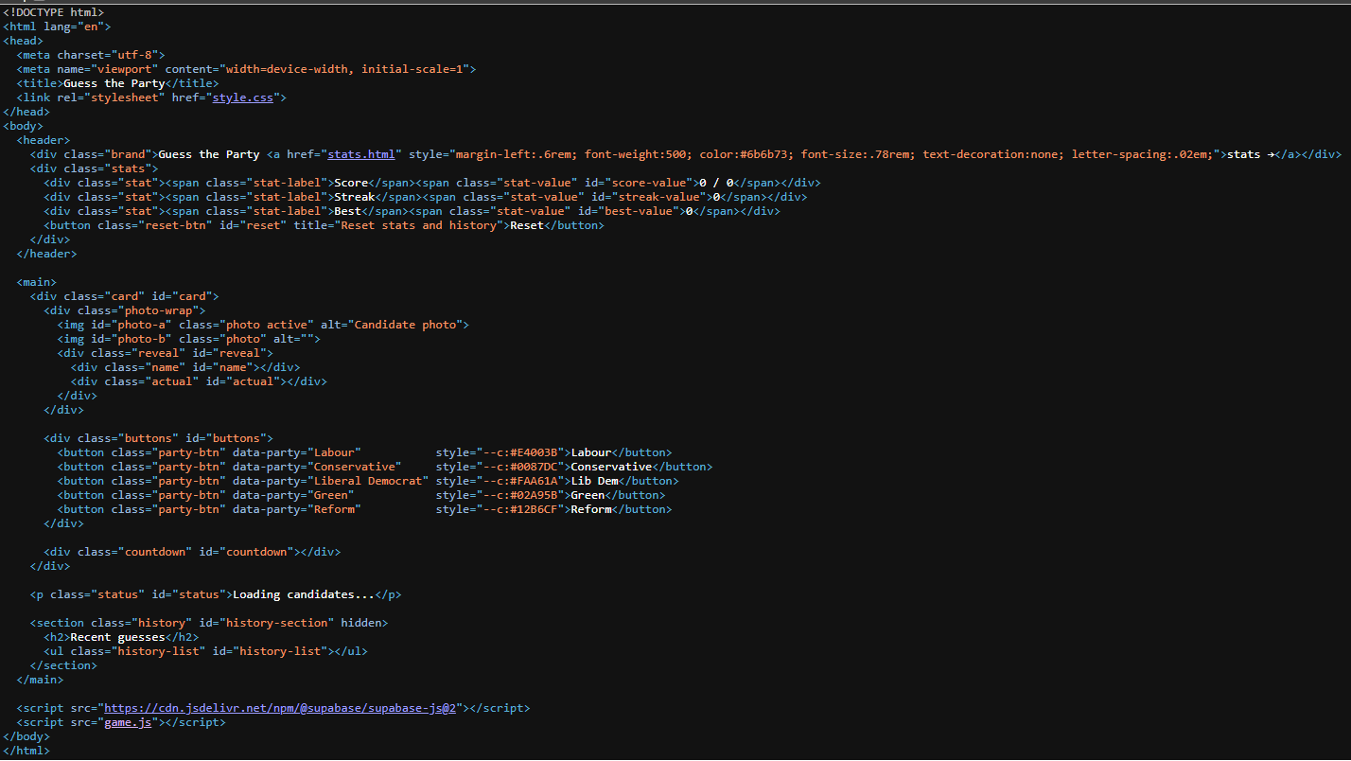Select the 'Best' stat-label text
This screenshot has width=1351, height=761.
point(347,211)
